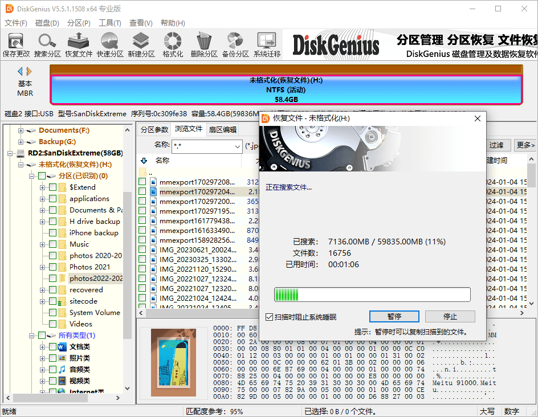Click the Save Changes (保存更改) toolbar icon

coord(16,44)
